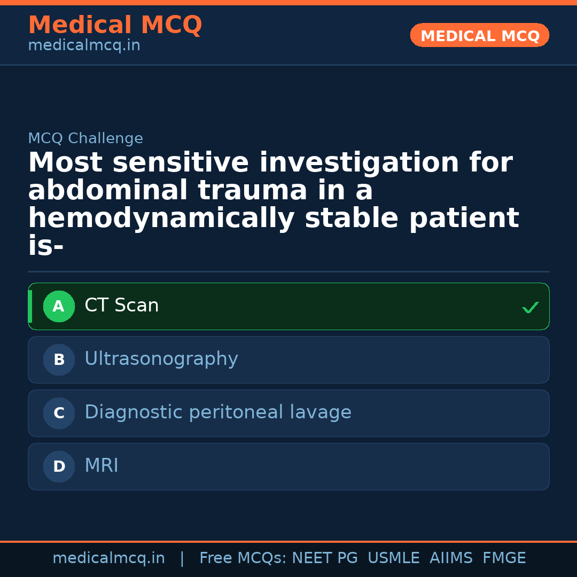Select the CT Scan answer text
Screen dimensions: 577x577
pyautogui.click(x=121, y=306)
